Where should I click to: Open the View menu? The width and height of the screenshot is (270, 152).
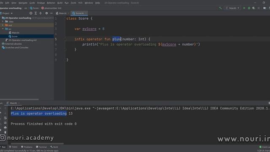click(14, 3)
